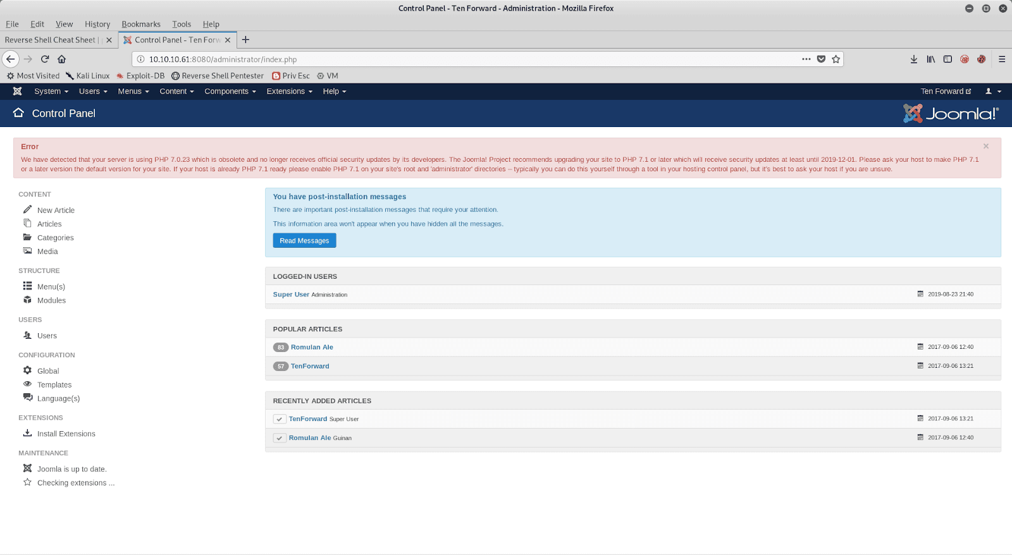This screenshot has width=1012, height=555.
Task: Open the Kali Linux bookmark
Action: pos(88,76)
